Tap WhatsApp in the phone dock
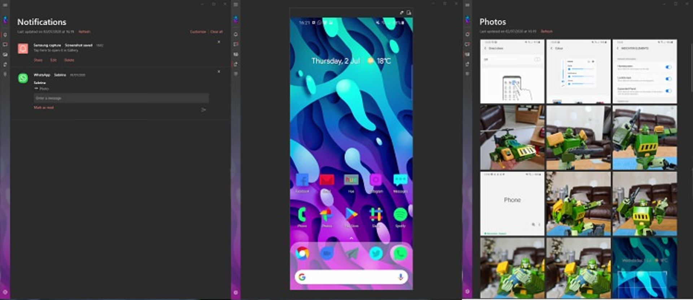The height and width of the screenshot is (300, 693). click(x=400, y=253)
